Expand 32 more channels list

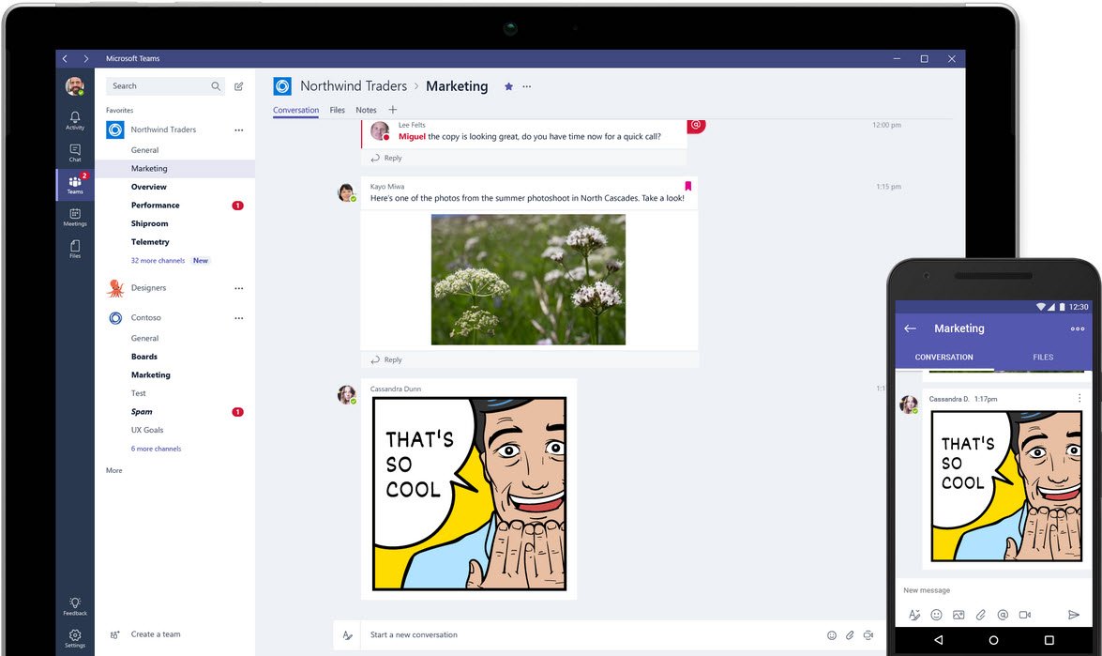158,261
